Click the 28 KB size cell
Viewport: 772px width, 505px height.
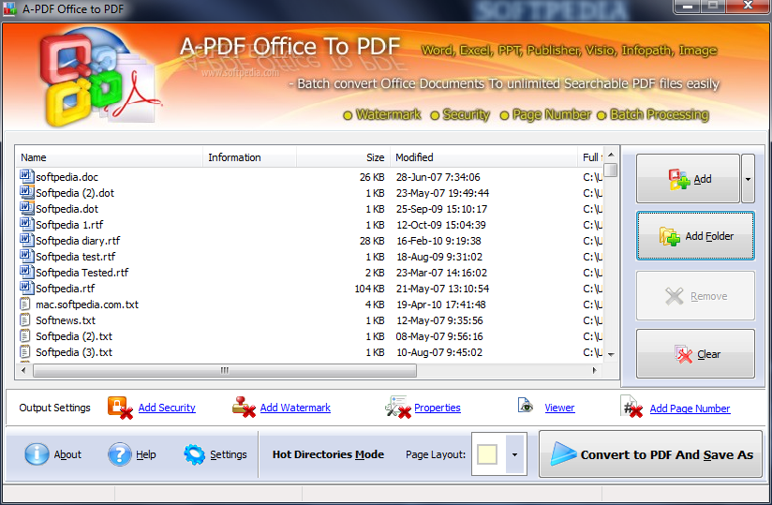point(372,241)
